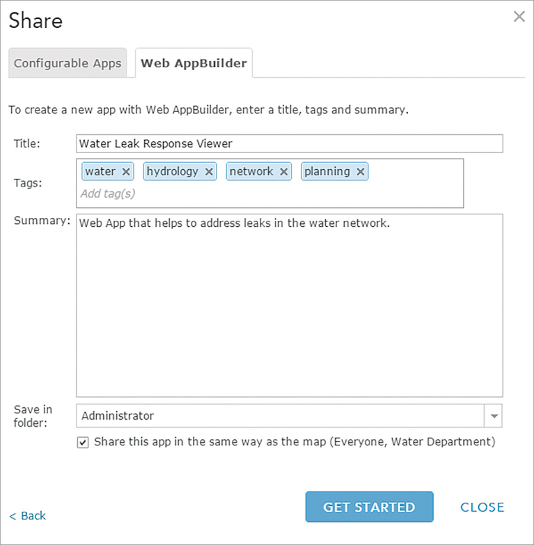Switch to Configurable Apps tab

(68, 64)
